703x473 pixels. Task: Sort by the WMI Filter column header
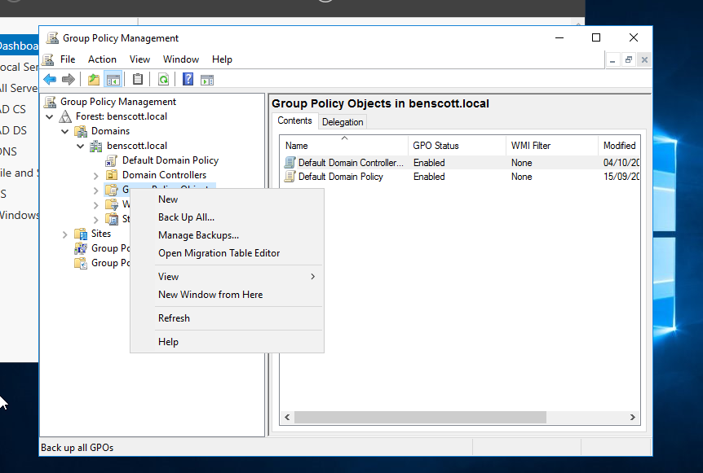[552, 146]
